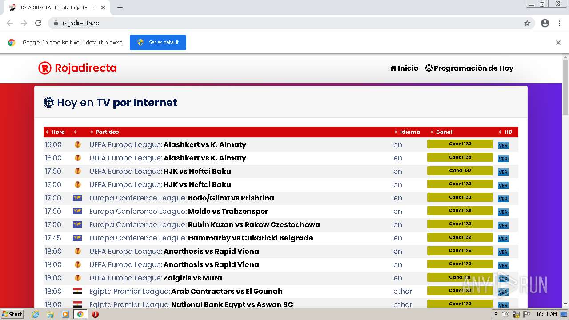Open the media player taskbar icon
The image size is (569, 320).
pyautogui.click(x=65, y=314)
